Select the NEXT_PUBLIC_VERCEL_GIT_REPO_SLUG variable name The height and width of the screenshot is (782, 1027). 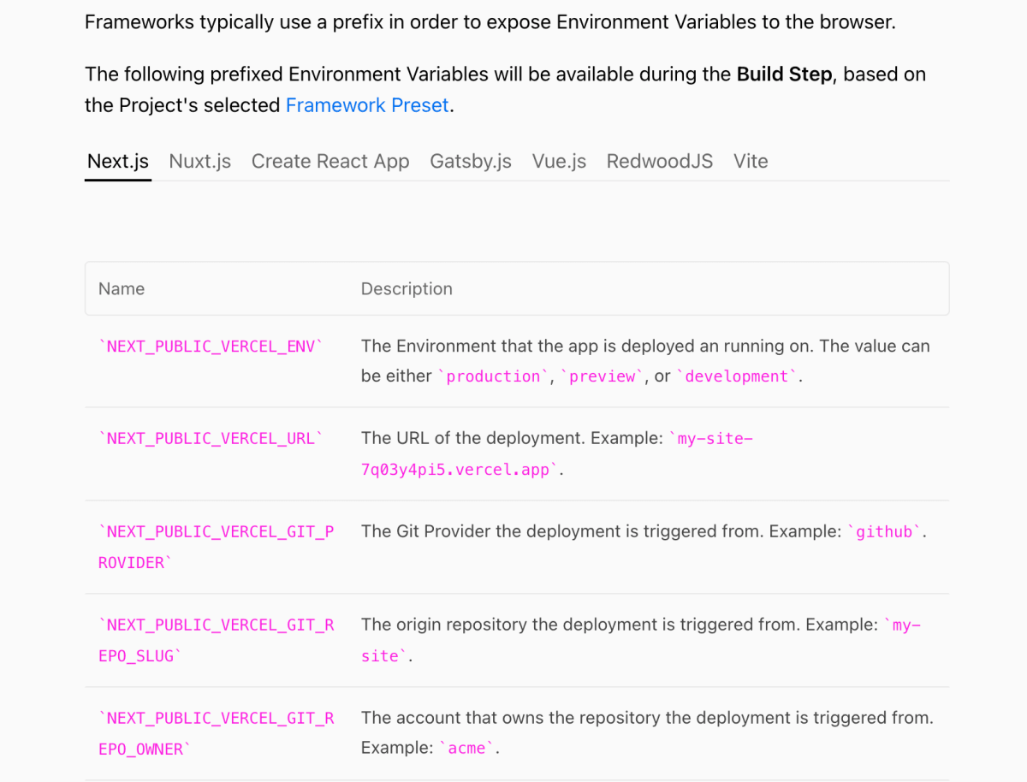click(x=217, y=641)
